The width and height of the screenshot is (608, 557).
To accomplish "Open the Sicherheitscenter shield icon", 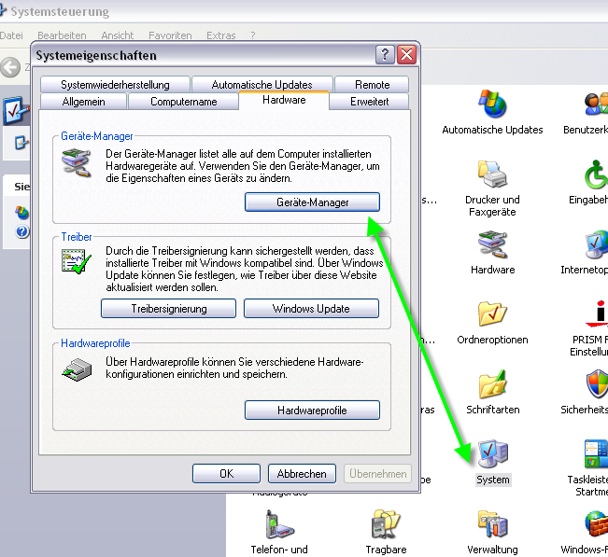I will (x=597, y=383).
